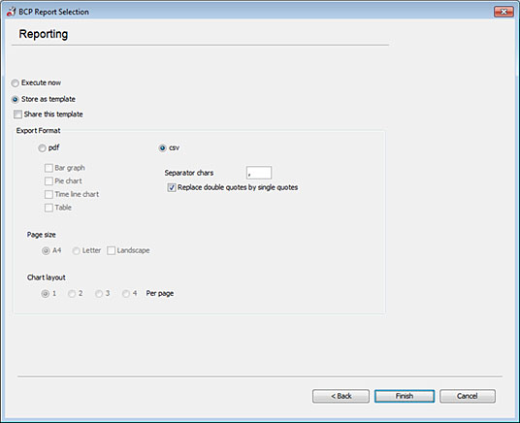Click the Per page text
The image size is (520, 423).
(x=160, y=294)
